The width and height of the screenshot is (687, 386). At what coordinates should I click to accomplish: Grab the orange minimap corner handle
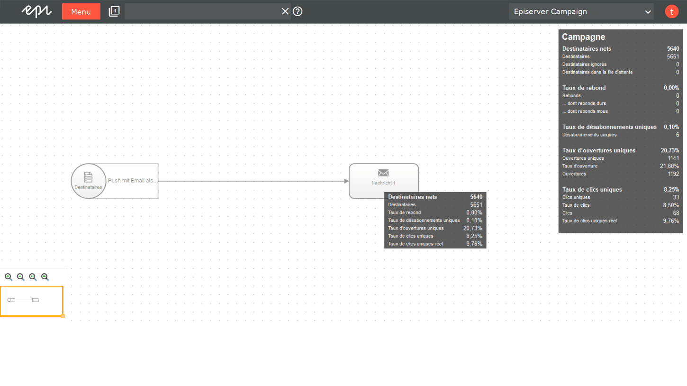click(63, 316)
